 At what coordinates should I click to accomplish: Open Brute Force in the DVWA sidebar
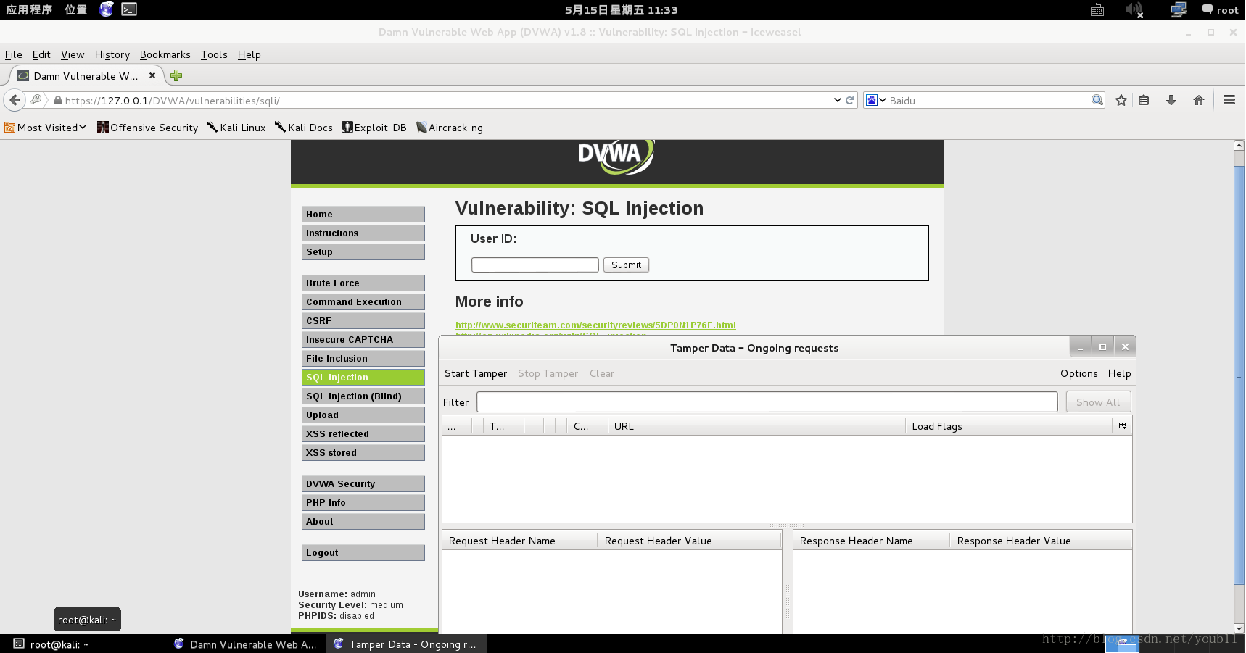coord(363,283)
